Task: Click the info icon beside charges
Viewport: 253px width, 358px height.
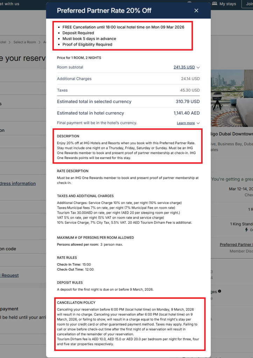Action: pyautogui.click(x=220, y=291)
